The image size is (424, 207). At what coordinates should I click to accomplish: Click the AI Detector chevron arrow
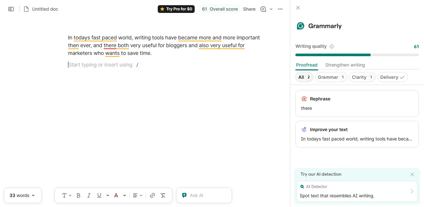412,191
